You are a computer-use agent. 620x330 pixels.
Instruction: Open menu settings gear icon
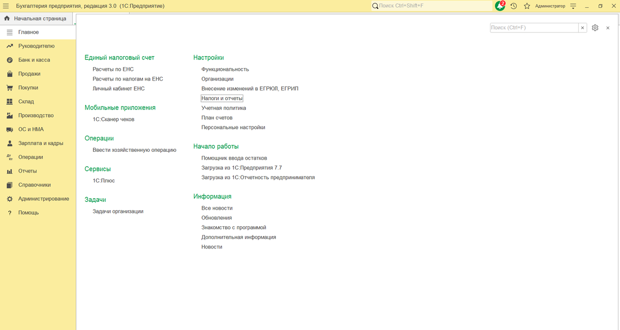[x=595, y=28]
